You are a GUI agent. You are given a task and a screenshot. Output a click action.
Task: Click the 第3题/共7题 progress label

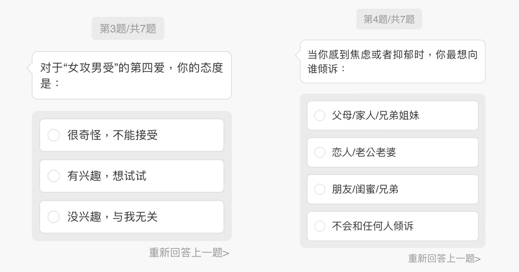click(128, 29)
